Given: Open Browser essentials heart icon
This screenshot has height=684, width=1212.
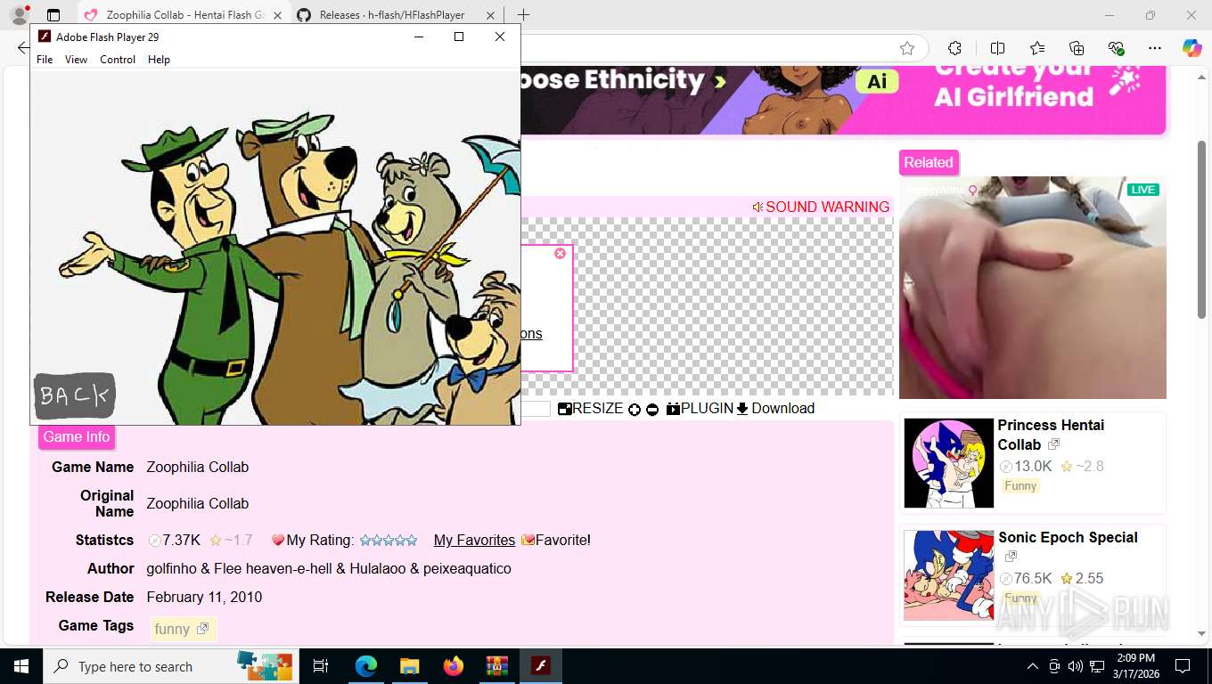Looking at the screenshot, I should pyautogui.click(x=1116, y=48).
